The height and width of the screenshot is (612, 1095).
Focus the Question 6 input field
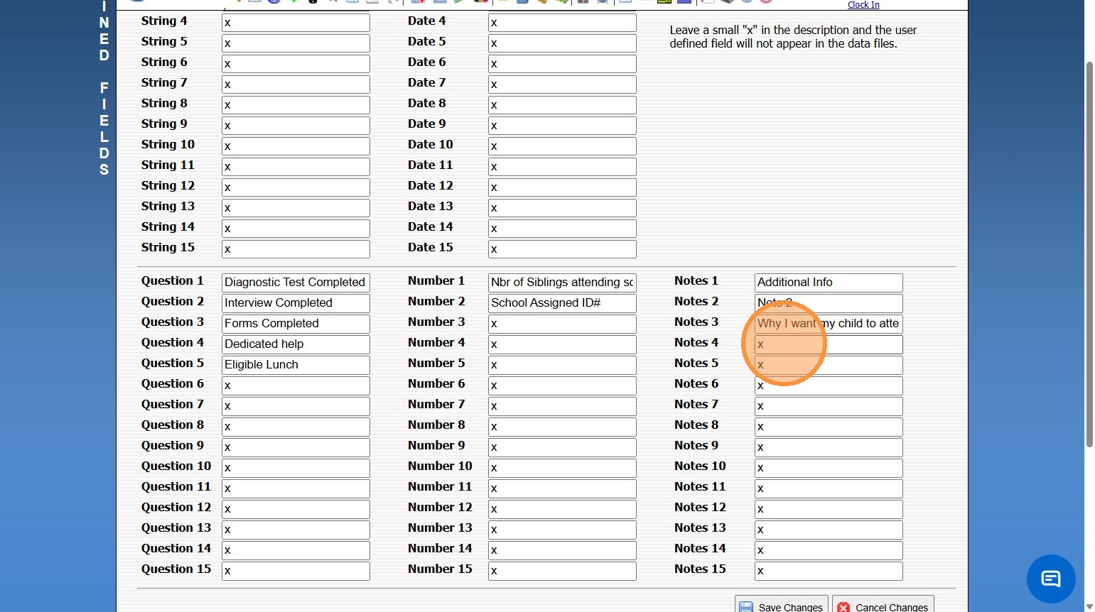point(296,386)
